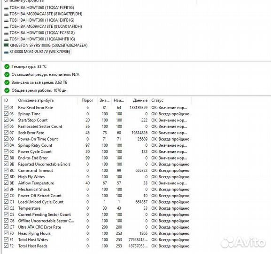Click Load/Unload Cycle Count data value 661857

[141, 202]
